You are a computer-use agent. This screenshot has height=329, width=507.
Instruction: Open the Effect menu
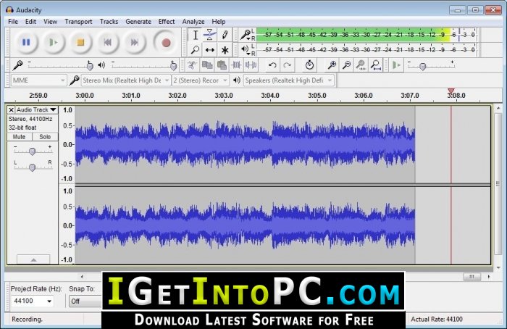[167, 22]
